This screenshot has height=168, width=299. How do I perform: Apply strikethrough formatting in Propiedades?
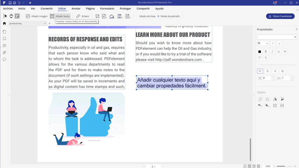click(x=285, y=52)
